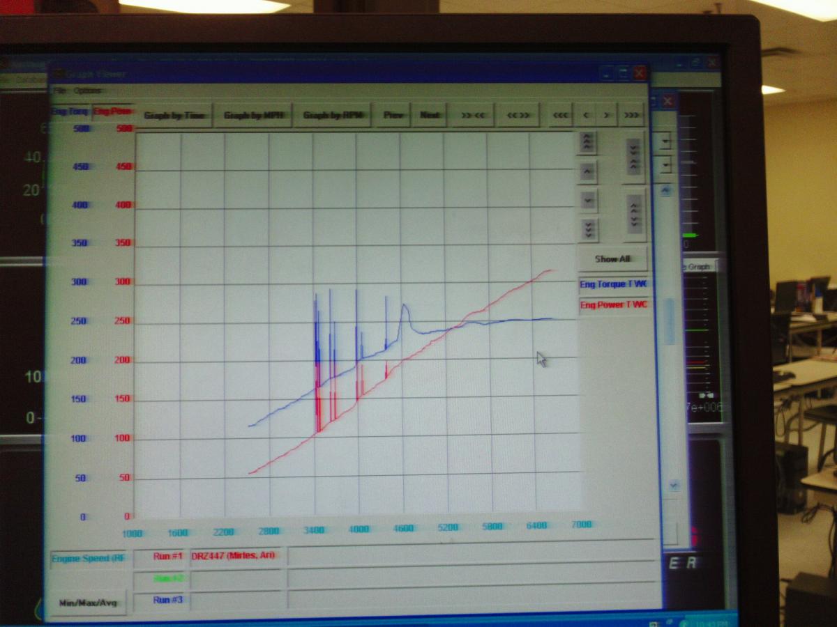Click the Prev button
The width and height of the screenshot is (837, 627).
click(x=393, y=116)
